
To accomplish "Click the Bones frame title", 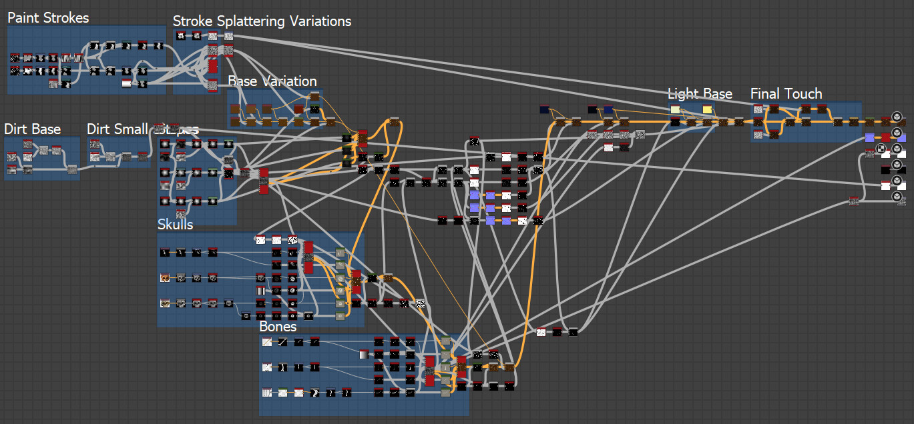I will point(278,327).
